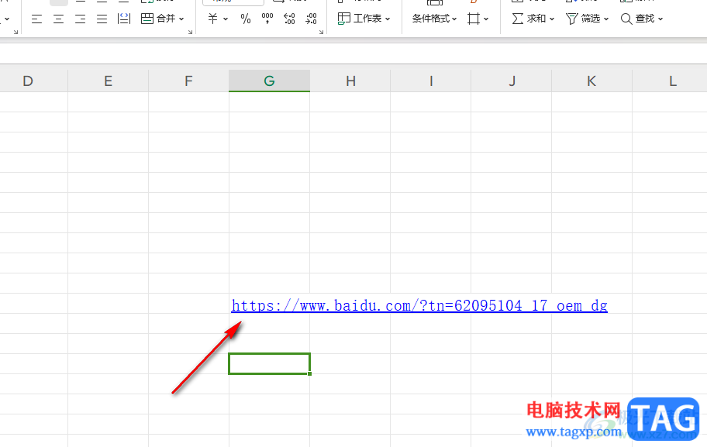This screenshot has width=707, height=447.
Task: Select column H header
Action: (x=350, y=81)
